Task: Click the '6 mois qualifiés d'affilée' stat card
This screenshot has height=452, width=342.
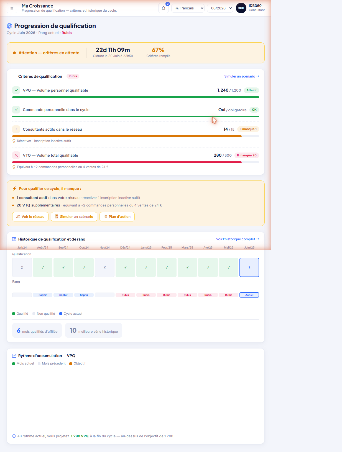Action: [x=37, y=330]
